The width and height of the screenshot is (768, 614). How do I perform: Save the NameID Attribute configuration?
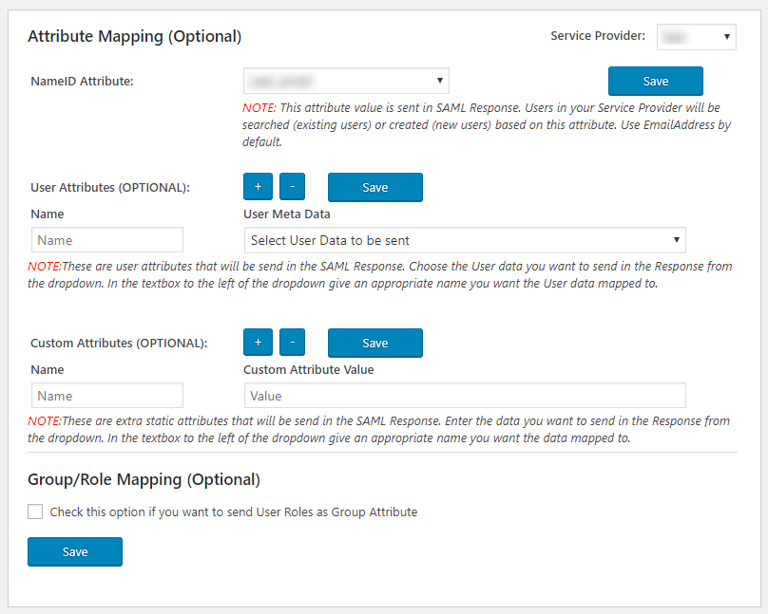(x=655, y=81)
